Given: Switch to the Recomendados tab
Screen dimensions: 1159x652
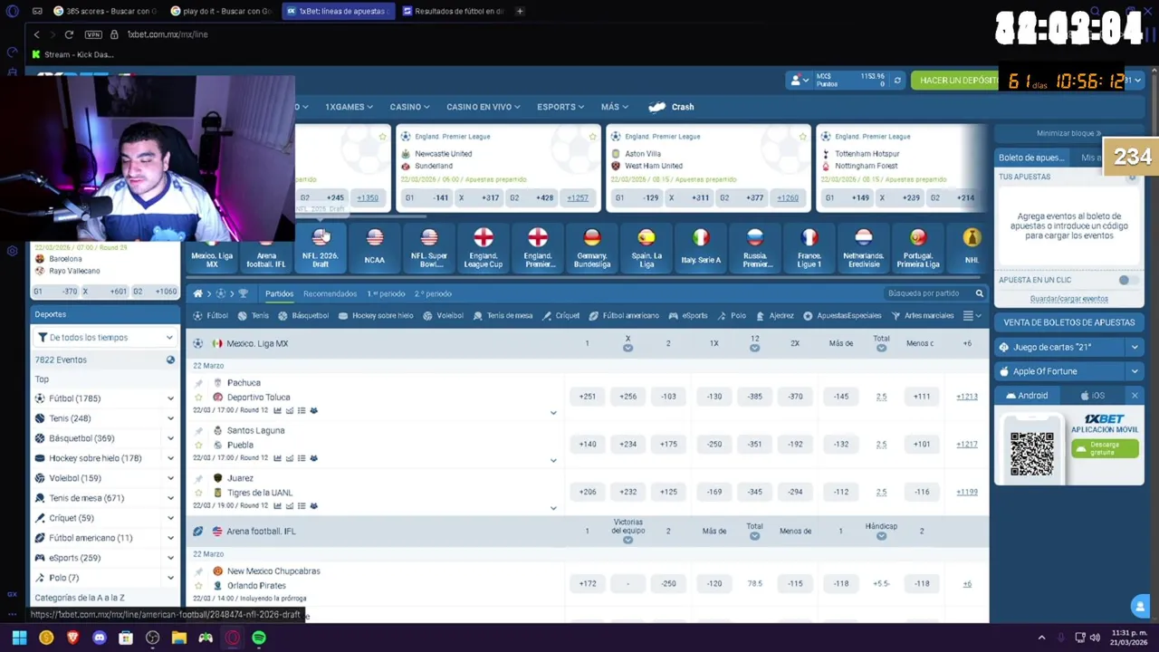Looking at the screenshot, I should point(330,293).
